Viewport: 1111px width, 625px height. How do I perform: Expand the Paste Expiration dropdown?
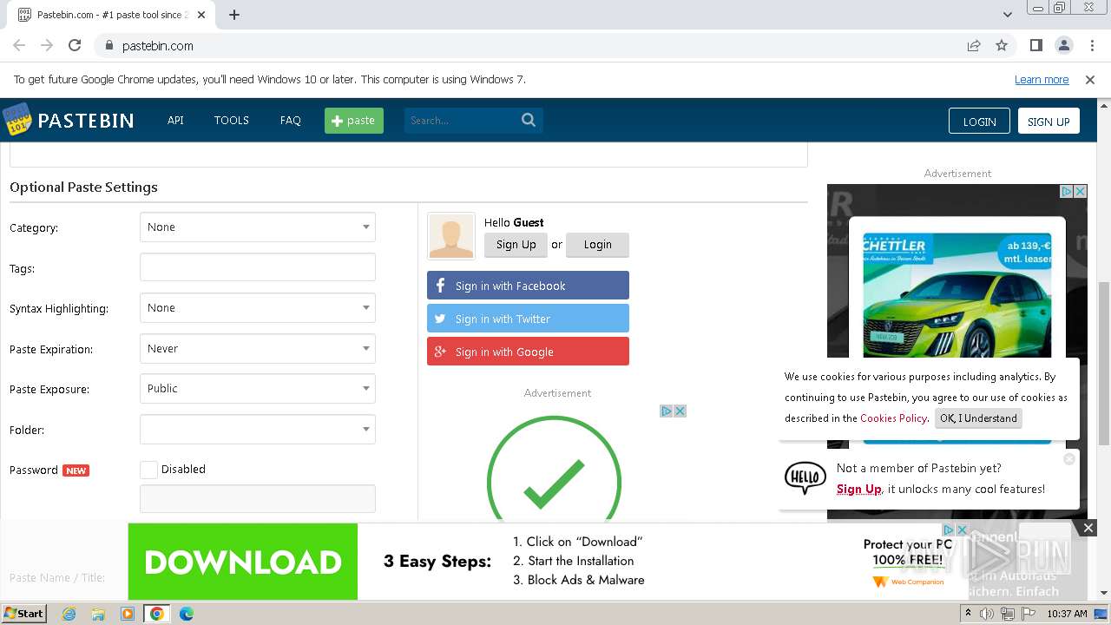[258, 348]
